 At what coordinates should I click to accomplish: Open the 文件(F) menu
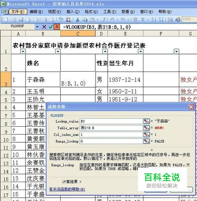pos(18,12)
